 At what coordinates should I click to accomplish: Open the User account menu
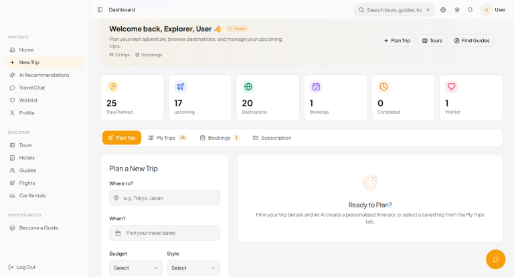coord(493,10)
